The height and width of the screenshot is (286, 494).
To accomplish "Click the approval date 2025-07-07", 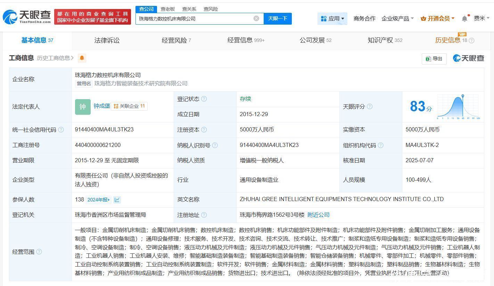I will coord(420,161).
